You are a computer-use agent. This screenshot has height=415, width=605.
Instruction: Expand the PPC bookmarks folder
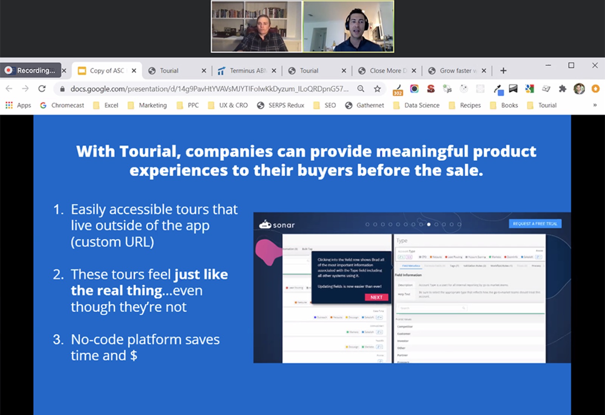click(x=188, y=105)
